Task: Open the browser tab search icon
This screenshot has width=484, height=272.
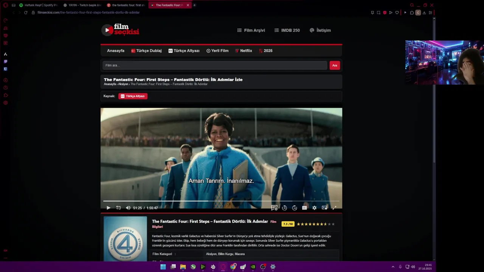Action: pos(412,5)
